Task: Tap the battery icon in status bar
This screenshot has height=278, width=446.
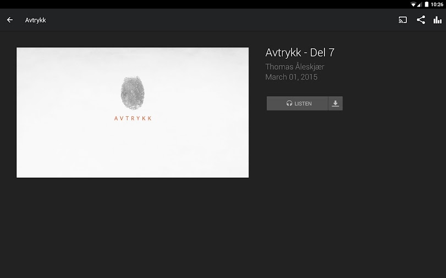Action: pos(426,4)
